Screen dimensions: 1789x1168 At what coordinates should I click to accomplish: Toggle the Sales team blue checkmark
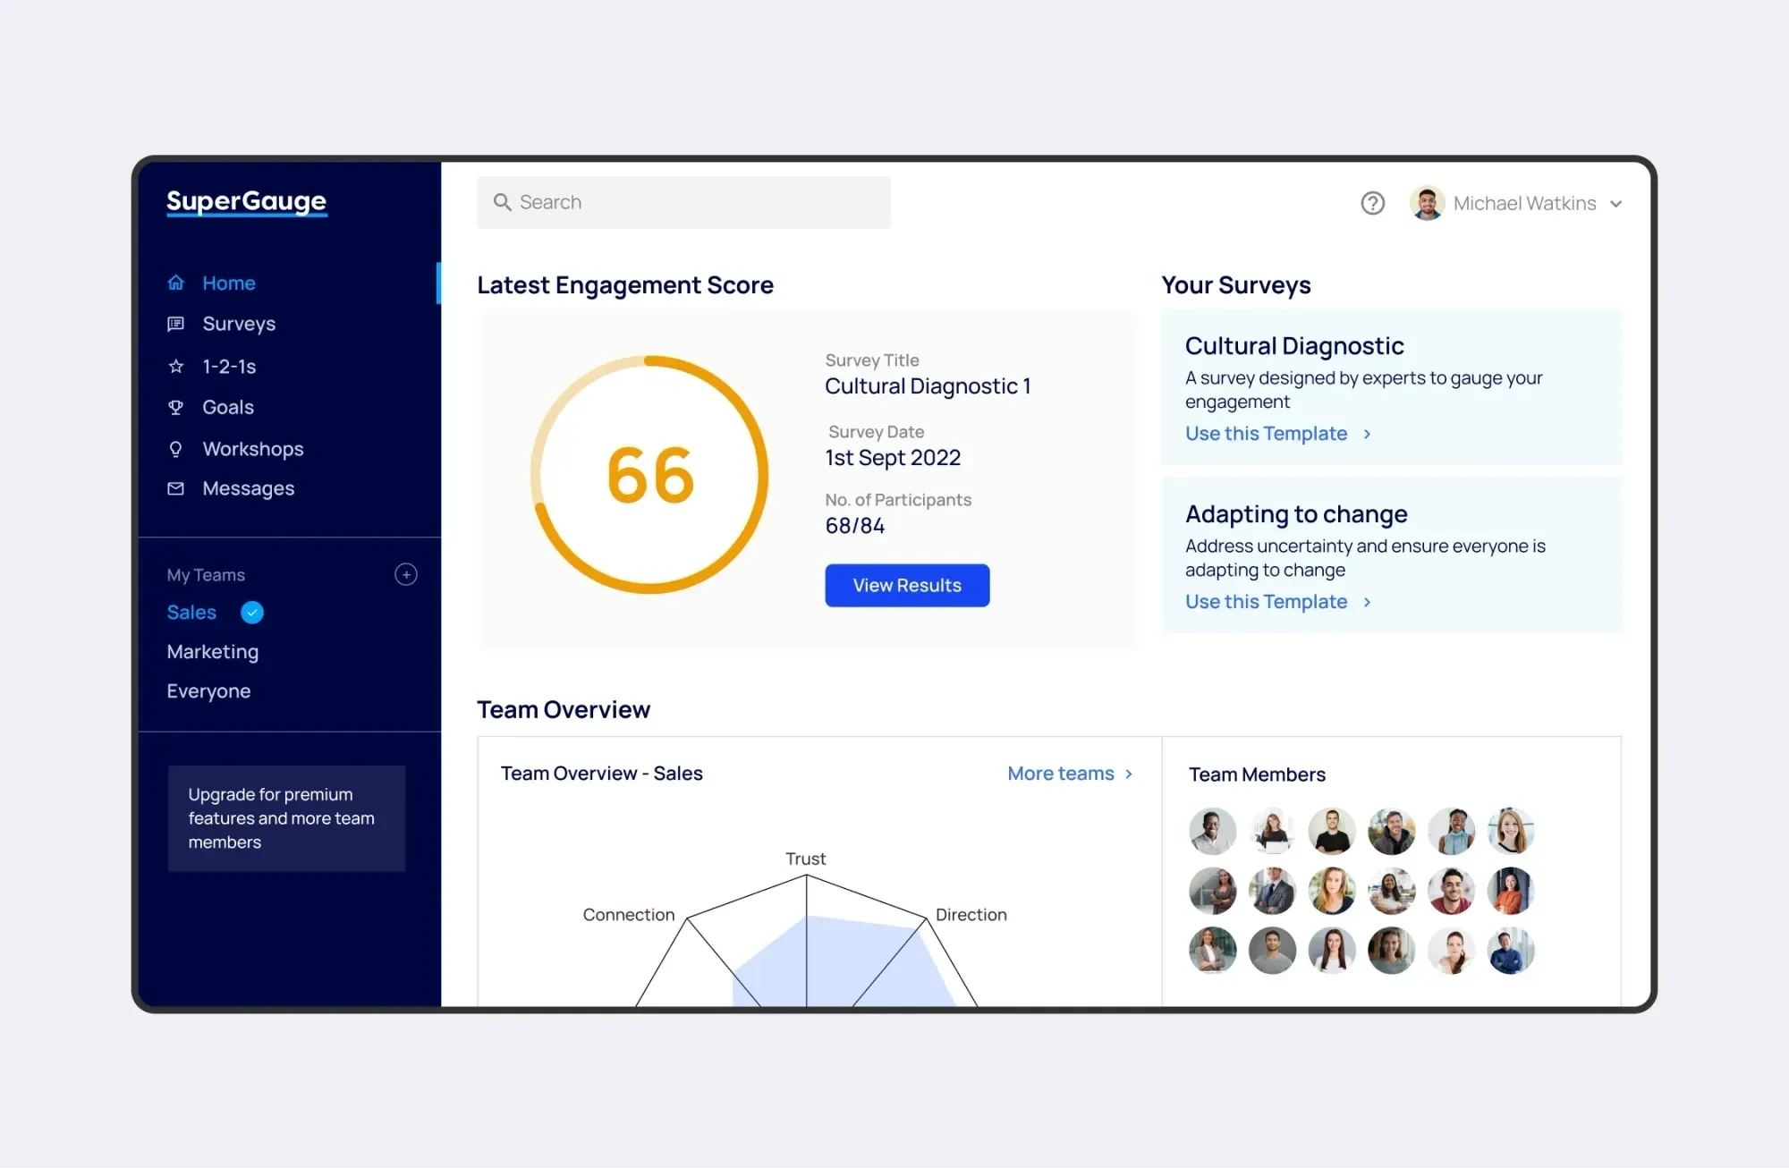coord(252,613)
